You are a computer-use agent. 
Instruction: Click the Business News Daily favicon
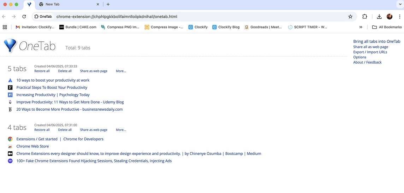pos(10,109)
